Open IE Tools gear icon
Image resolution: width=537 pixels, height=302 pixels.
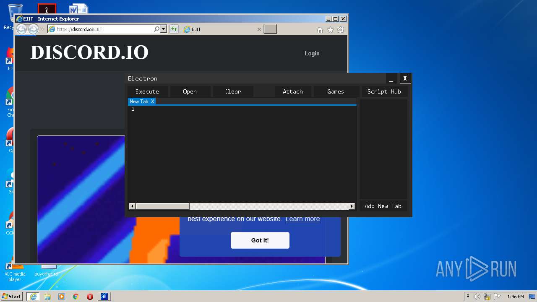(341, 30)
